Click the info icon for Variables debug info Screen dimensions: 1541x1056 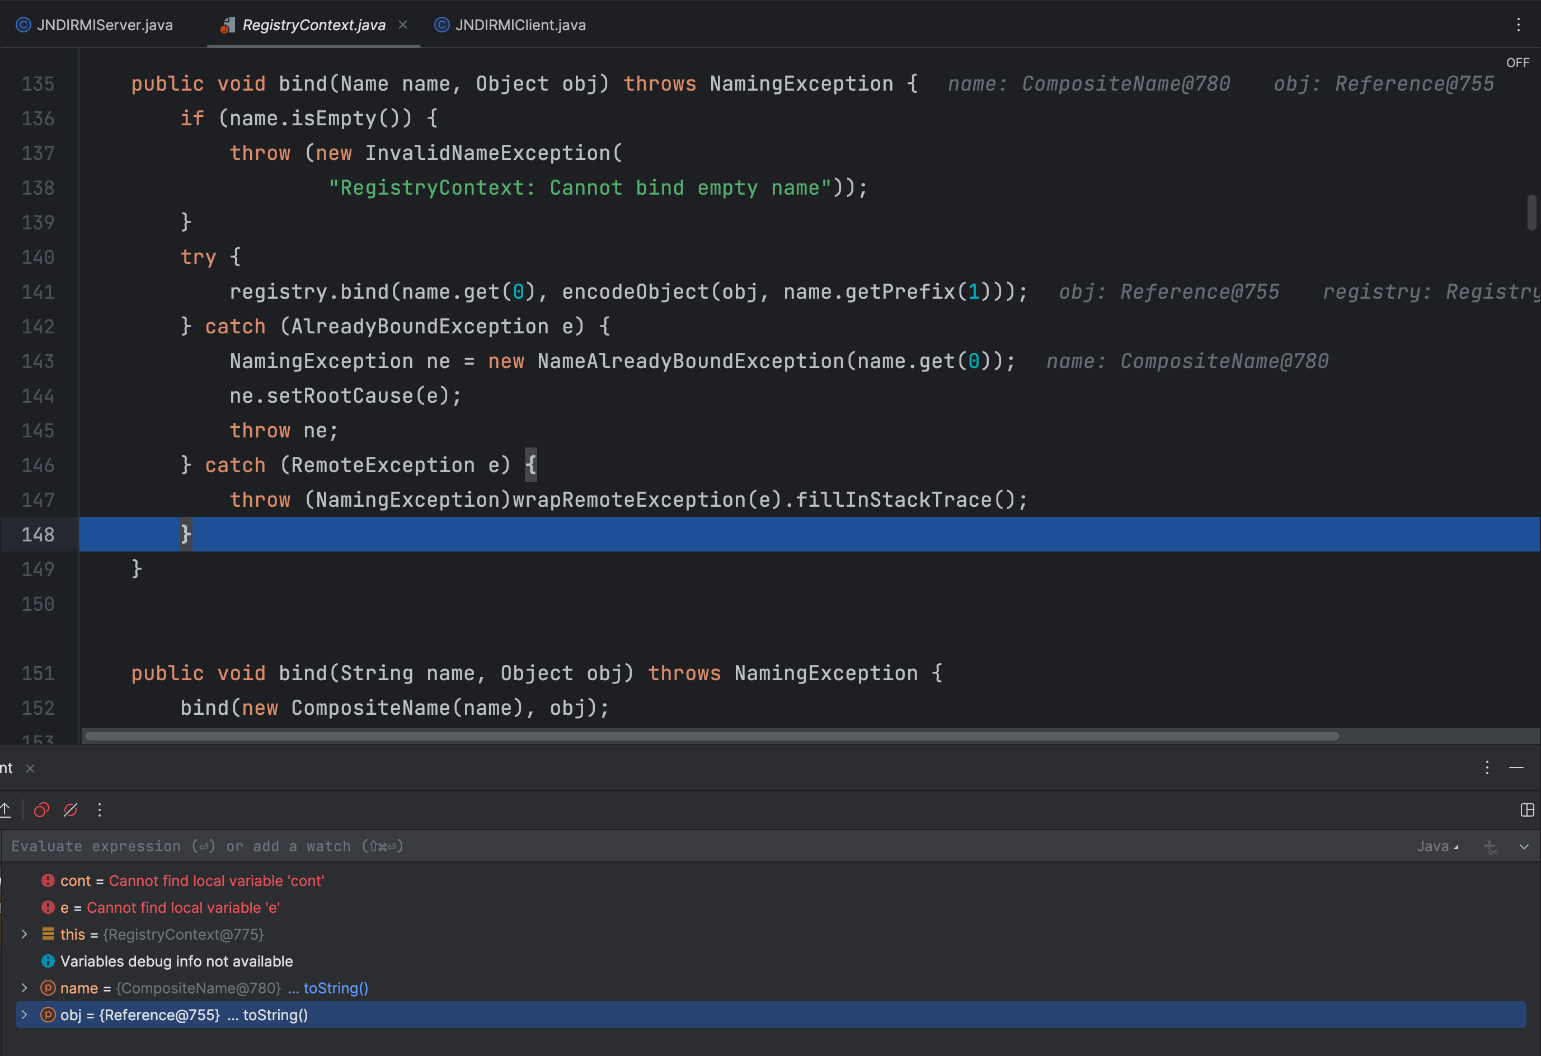pos(48,960)
